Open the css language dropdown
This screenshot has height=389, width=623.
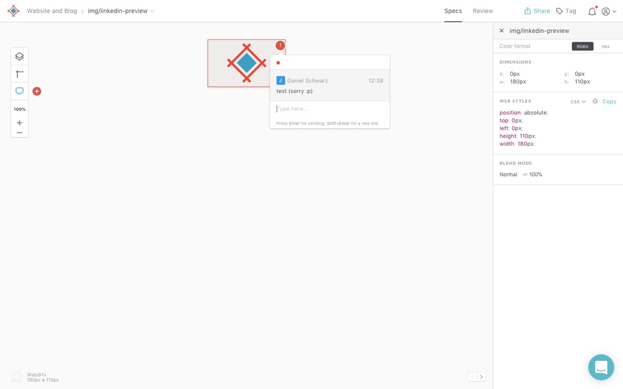(578, 101)
